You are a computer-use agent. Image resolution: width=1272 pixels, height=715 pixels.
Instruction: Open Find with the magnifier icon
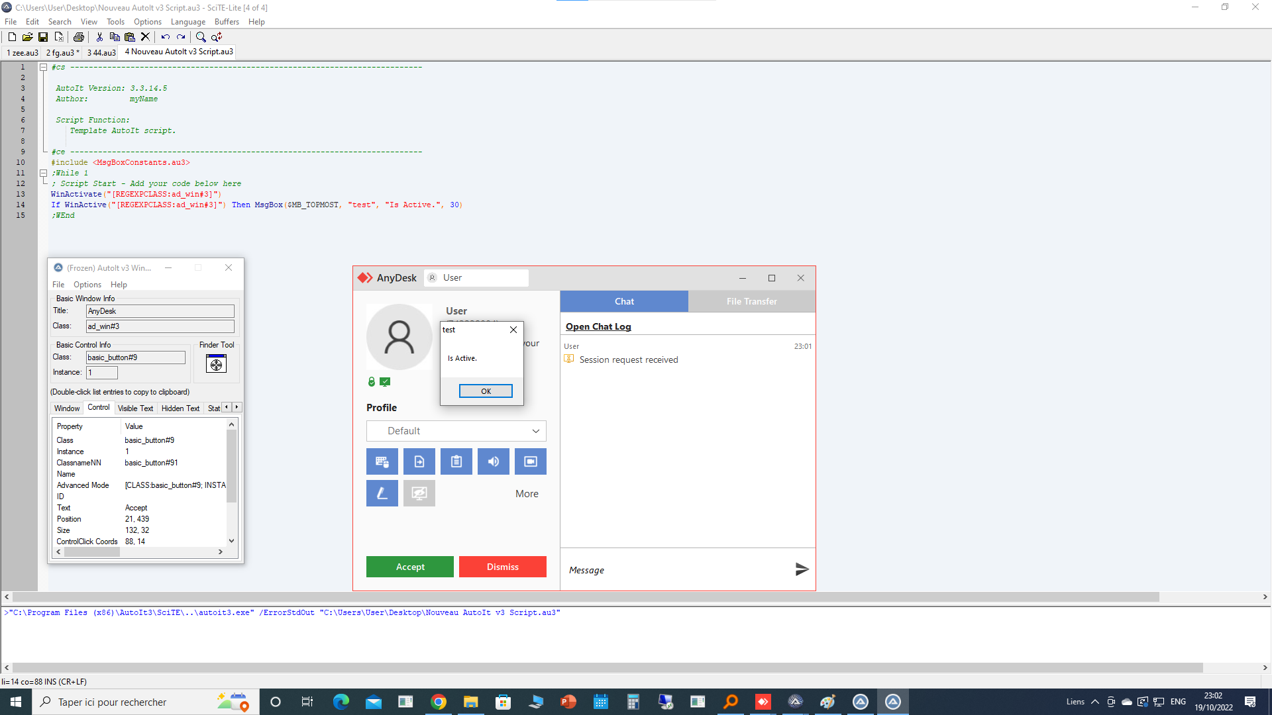(201, 37)
